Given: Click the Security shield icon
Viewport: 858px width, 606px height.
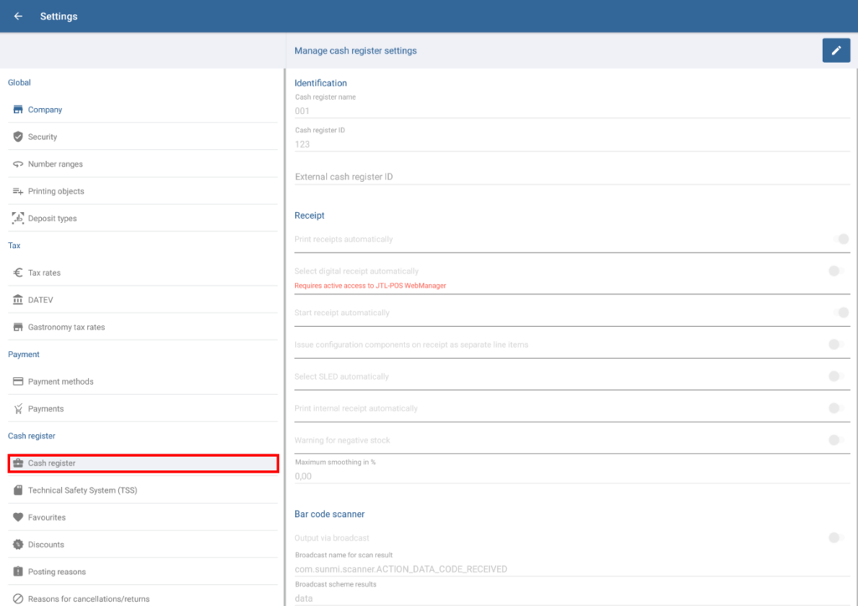Looking at the screenshot, I should (x=18, y=137).
